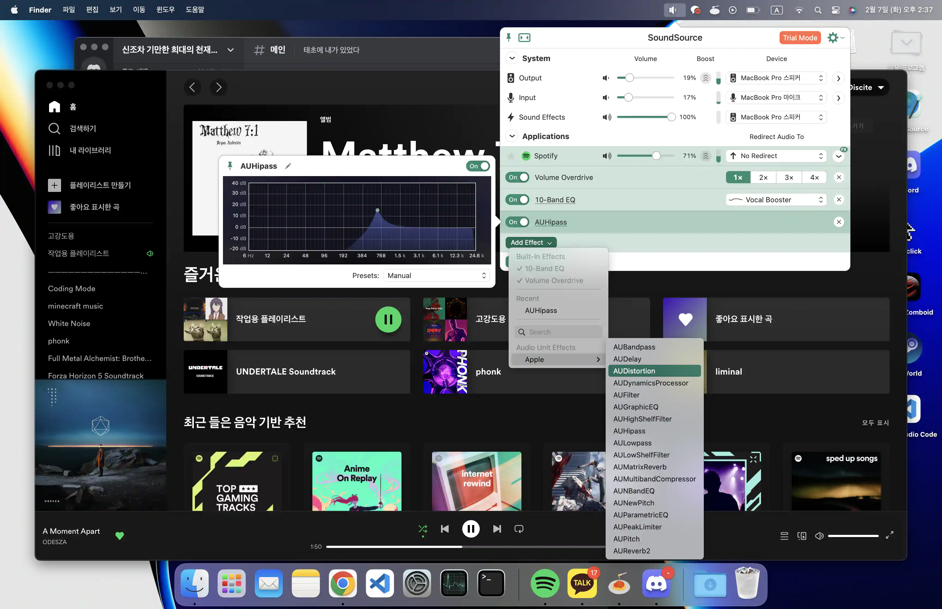942x609 pixels.
Task: Open Spotify queue icon
Action: [x=784, y=536]
